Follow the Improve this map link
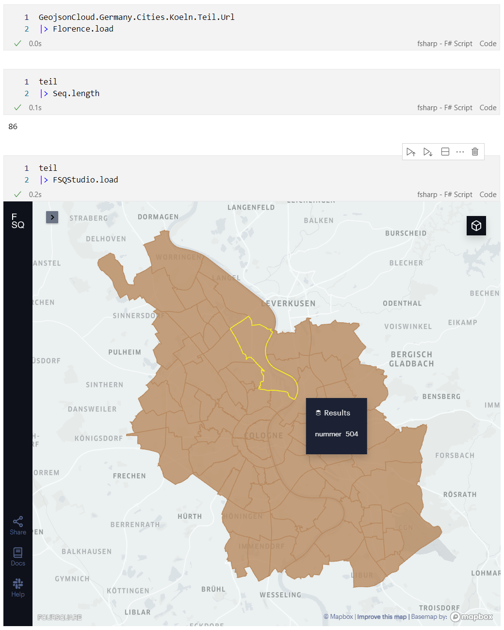Screen dimensions: 504x630 pyautogui.click(x=382, y=617)
